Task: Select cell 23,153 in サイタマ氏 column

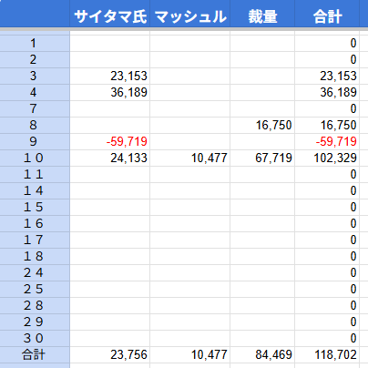Action: click(x=110, y=76)
